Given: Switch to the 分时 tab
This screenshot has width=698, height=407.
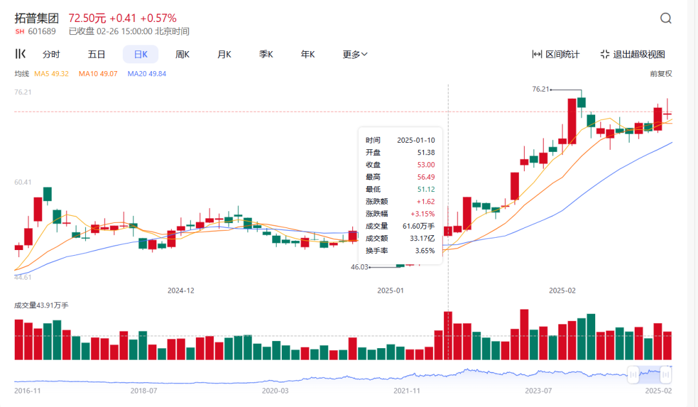Looking at the screenshot, I should (51, 54).
